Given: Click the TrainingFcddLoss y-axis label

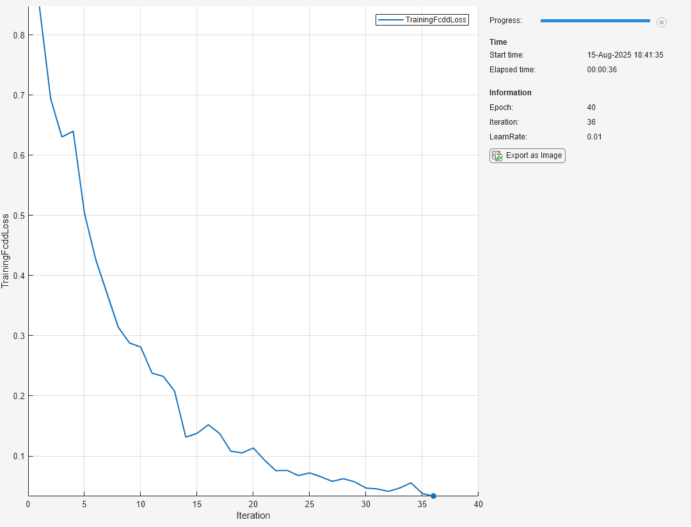Looking at the screenshot, I should click(x=6, y=251).
